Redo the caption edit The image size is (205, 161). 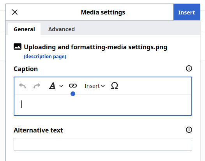pyautogui.click(x=37, y=86)
